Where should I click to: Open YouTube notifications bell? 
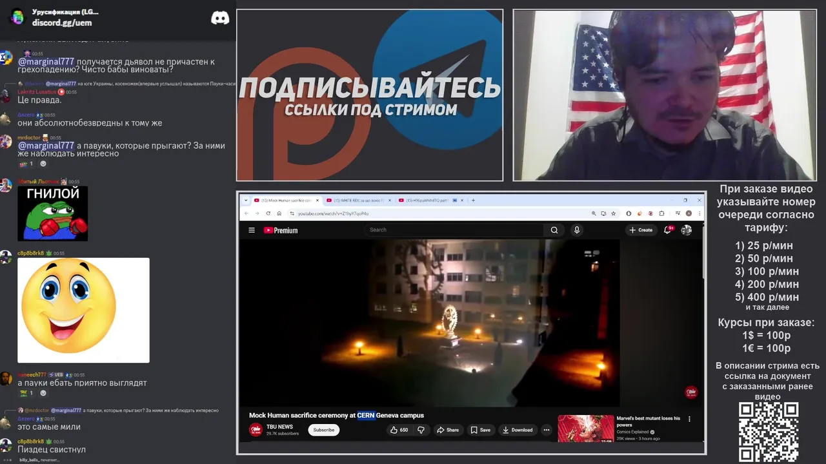tap(667, 230)
